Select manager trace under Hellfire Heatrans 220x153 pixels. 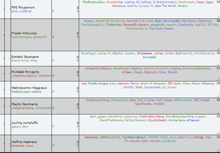click(30, 146)
